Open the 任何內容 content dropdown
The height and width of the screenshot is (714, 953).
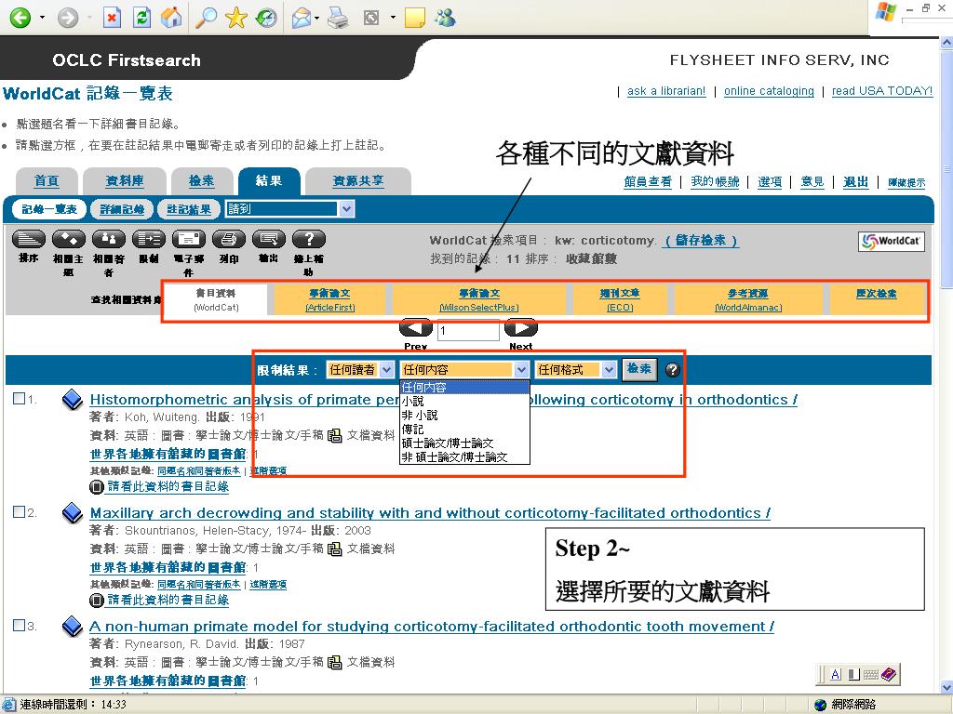coord(464,370)
